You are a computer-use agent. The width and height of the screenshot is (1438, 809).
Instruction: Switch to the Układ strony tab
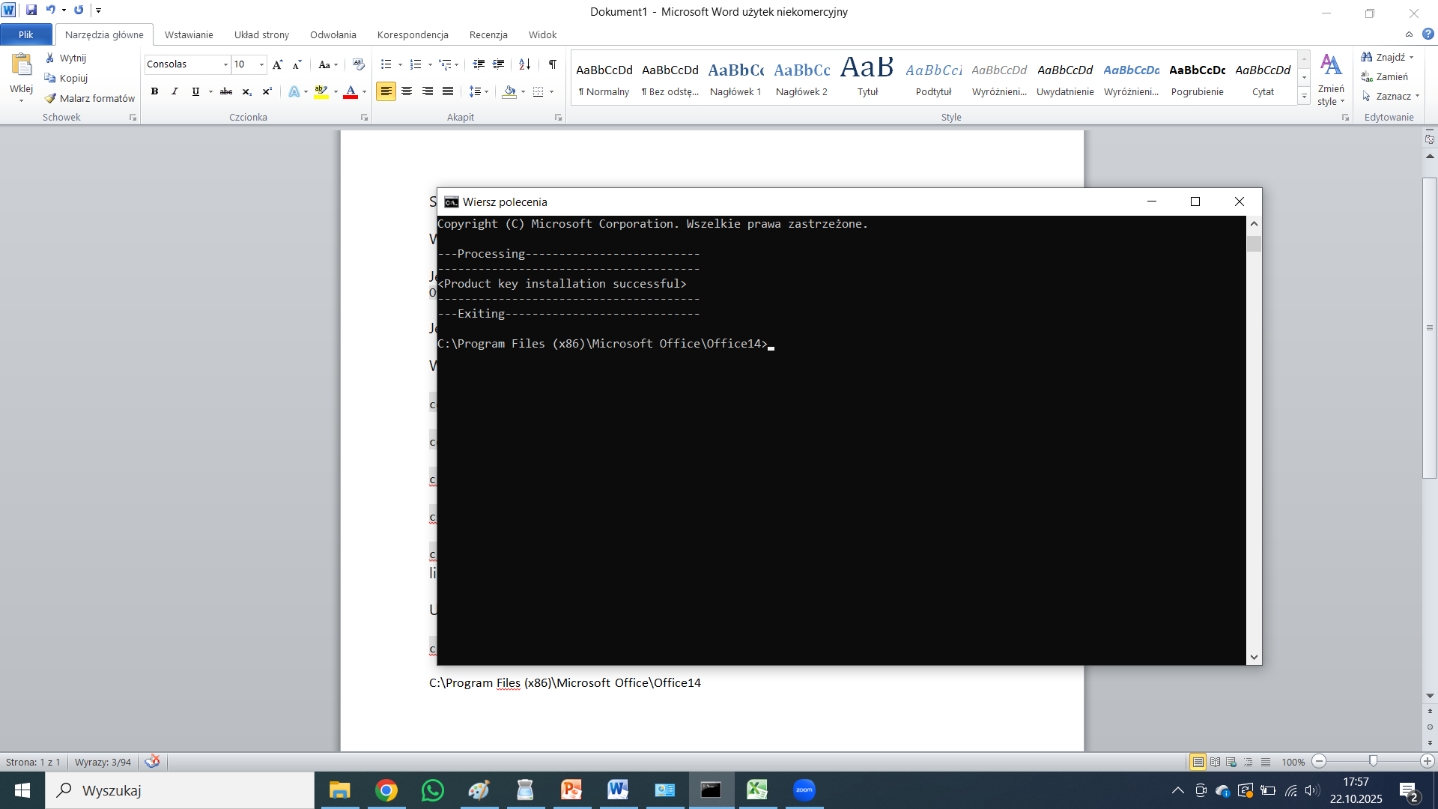coord(261,34)
